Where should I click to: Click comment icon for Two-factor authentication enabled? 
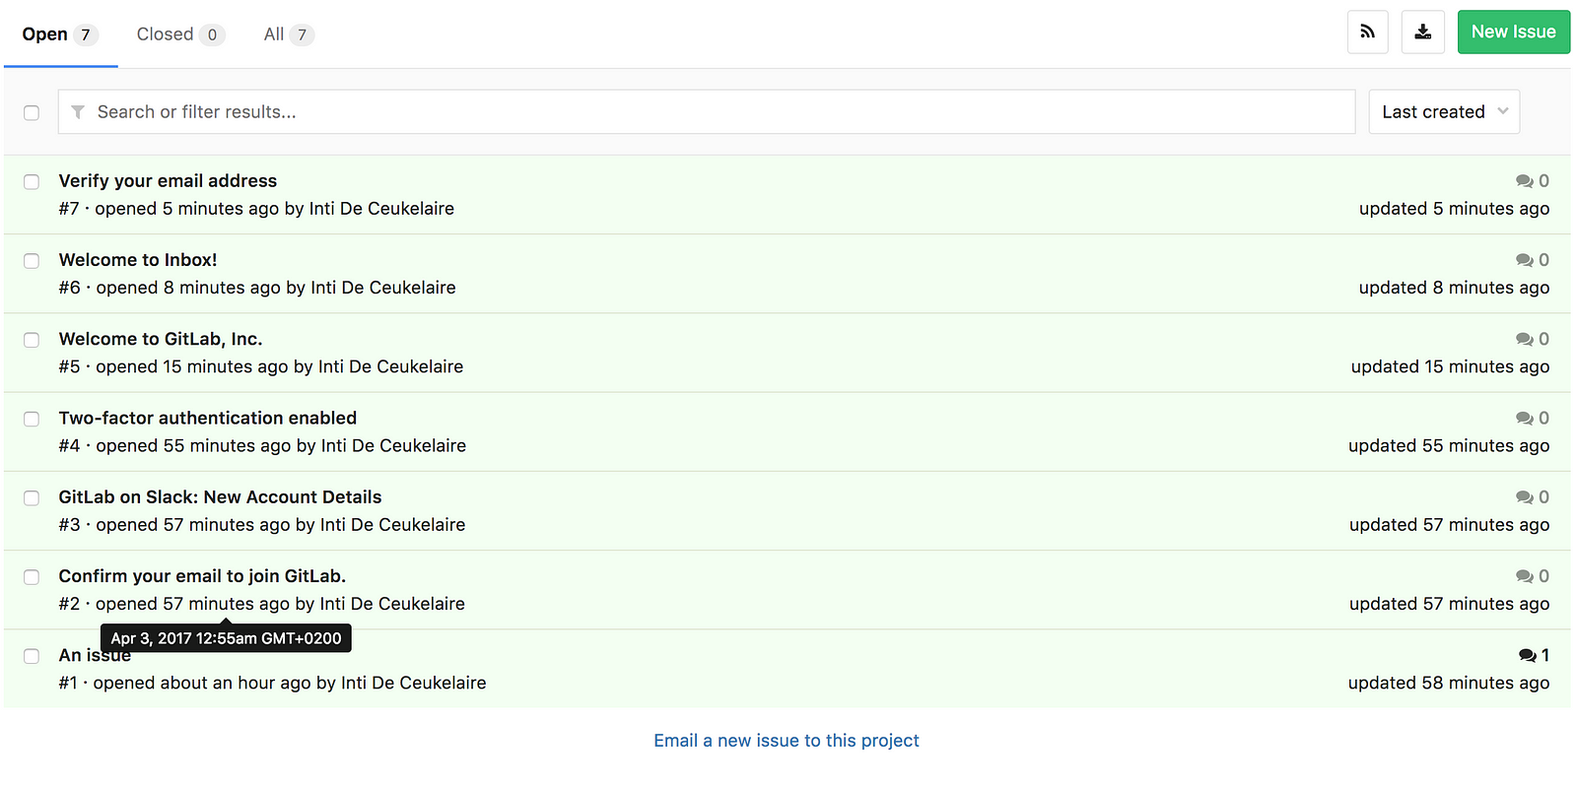(x=1524, y=419)
